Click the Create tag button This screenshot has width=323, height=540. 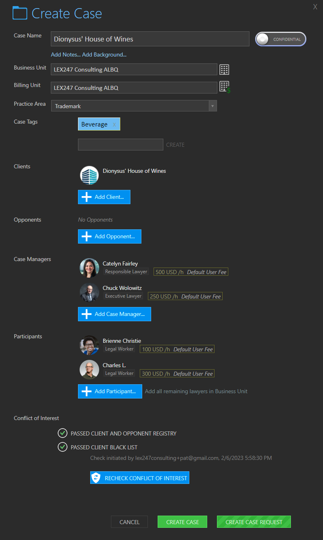(x=175, y=145)
